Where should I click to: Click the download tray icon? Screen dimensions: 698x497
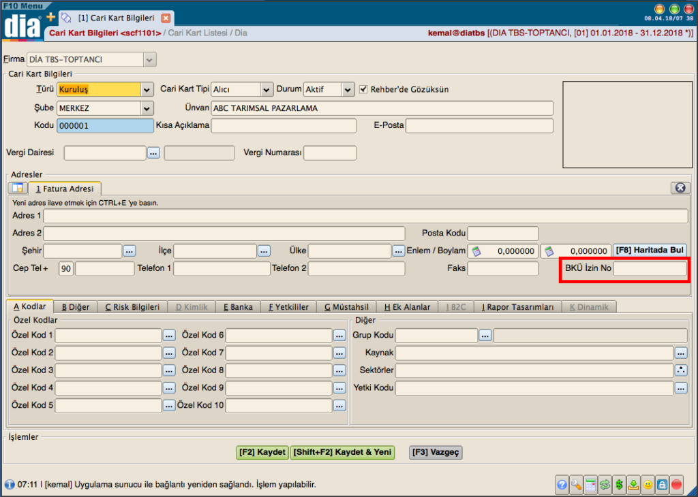click(x=633, y=484)
